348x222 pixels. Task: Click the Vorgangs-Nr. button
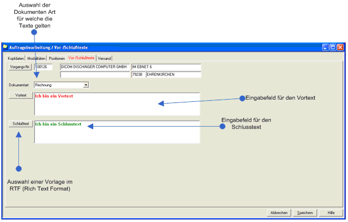click(x=20, y=67)
